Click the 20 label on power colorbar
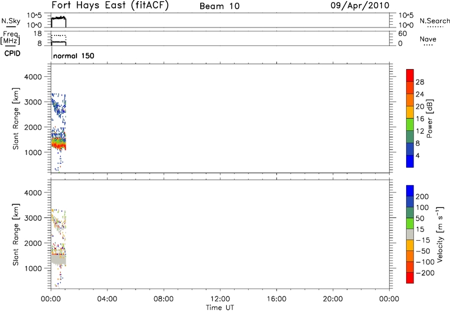This screenshot has width=450, height=311. 420,107
